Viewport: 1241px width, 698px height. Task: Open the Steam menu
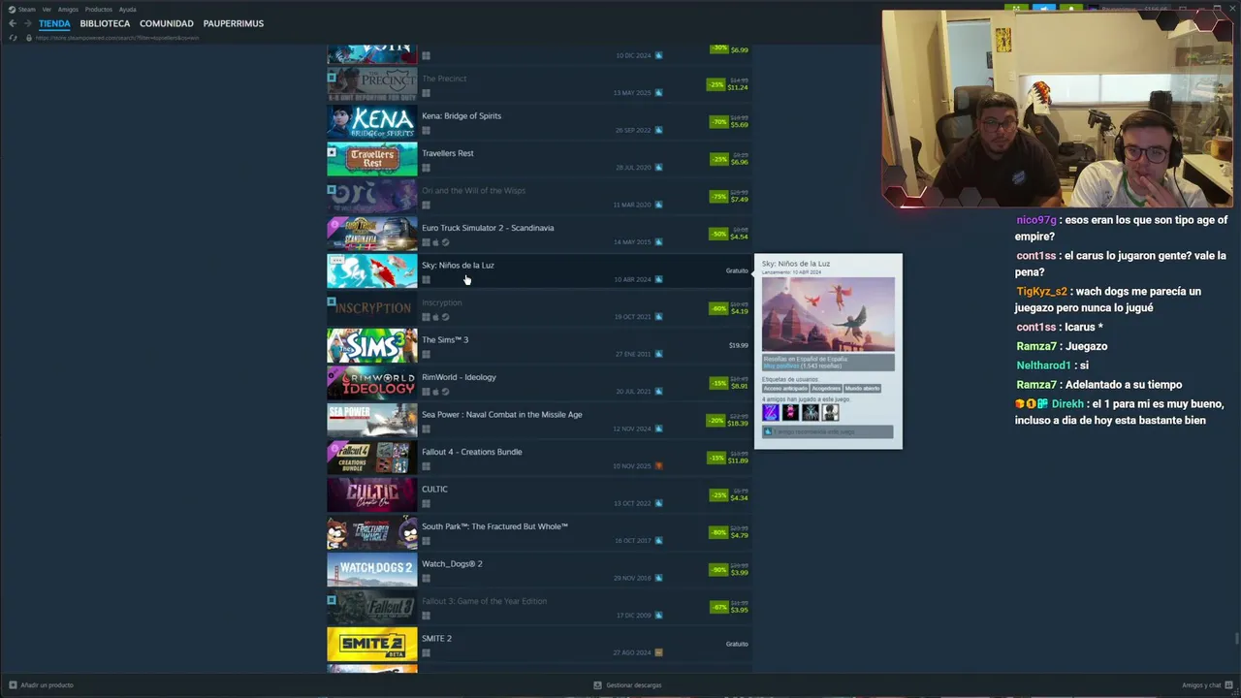pyautogui.click(x=27, y=10)
